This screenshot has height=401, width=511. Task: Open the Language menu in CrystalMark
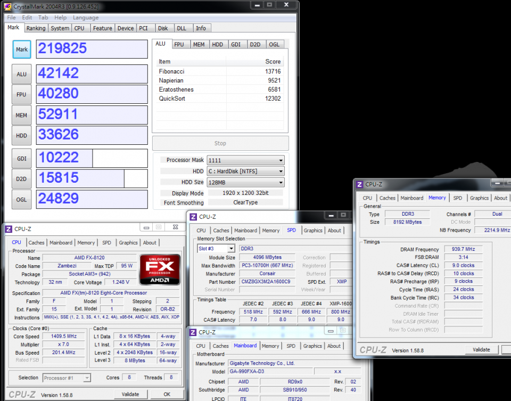[86, 18]
